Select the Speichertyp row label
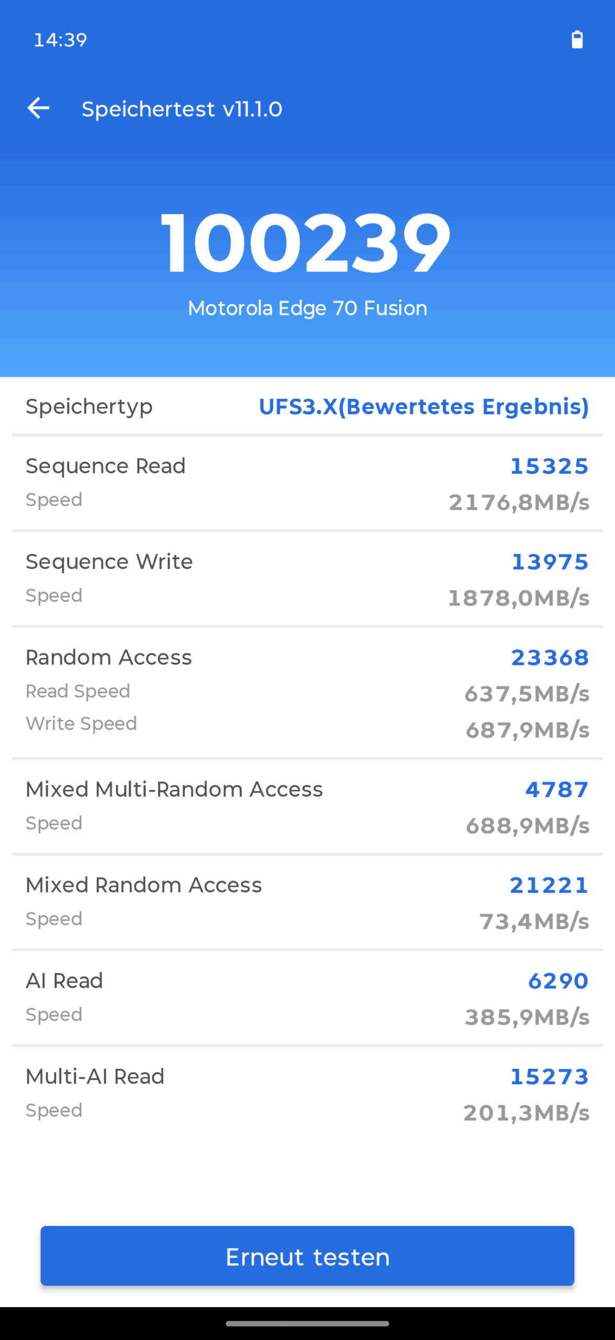 [90, 407]
